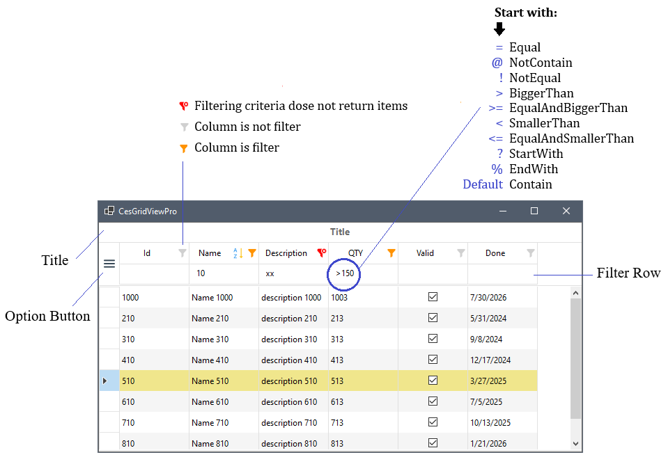Click the hamburger Option button
This screenshot has width=668, height=464.
[109, 264]
